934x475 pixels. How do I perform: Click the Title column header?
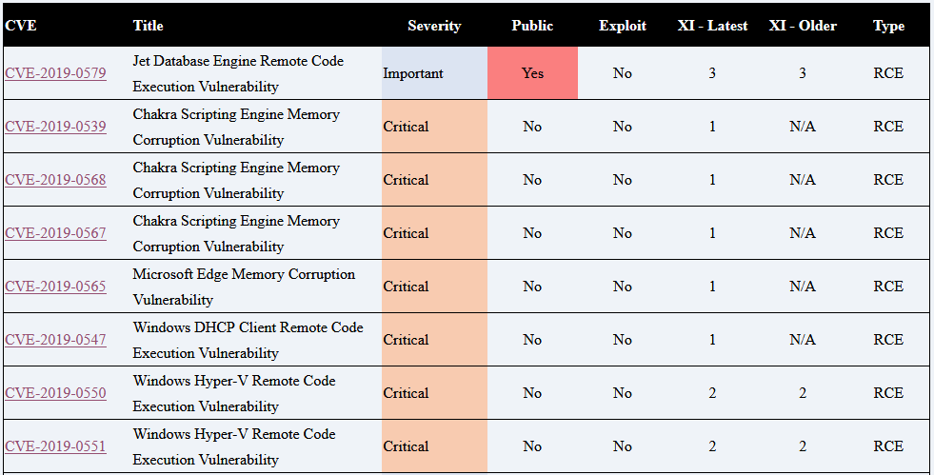pos(149,26)
